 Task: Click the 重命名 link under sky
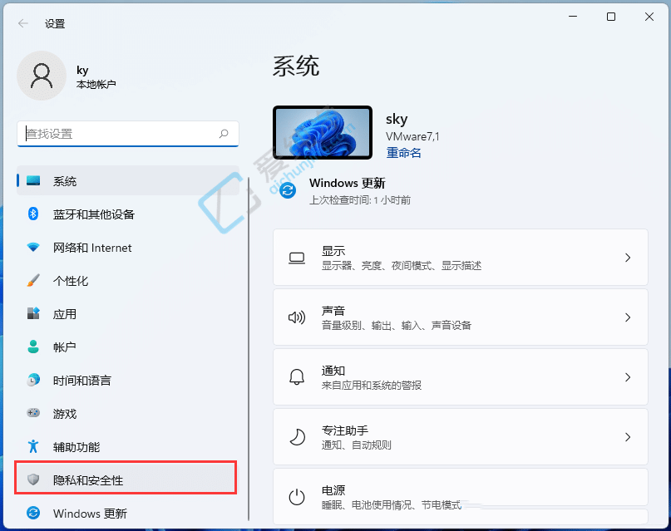click(403, 153)
